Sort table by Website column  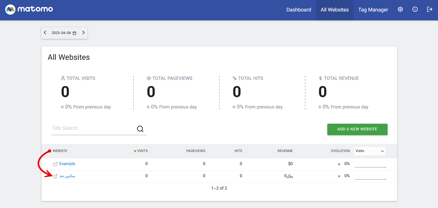(60, 151)
